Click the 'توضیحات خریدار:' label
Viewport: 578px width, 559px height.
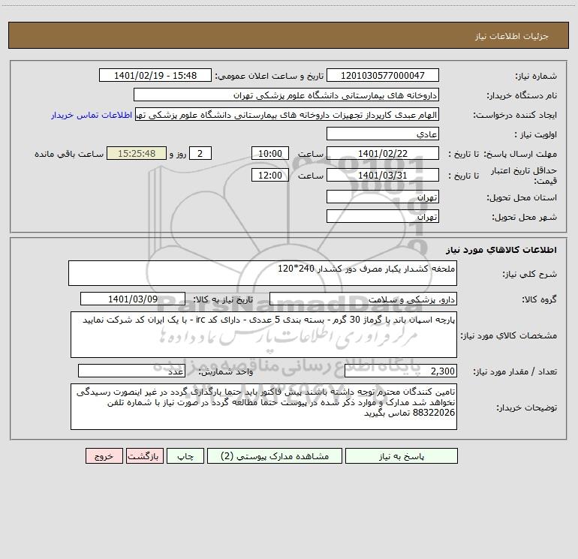pyautogui.click(x=527, y=407)
